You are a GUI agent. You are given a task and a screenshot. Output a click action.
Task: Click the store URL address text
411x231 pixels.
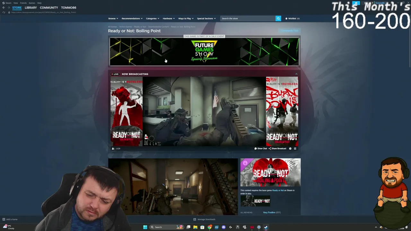click(x=44, y=12)
